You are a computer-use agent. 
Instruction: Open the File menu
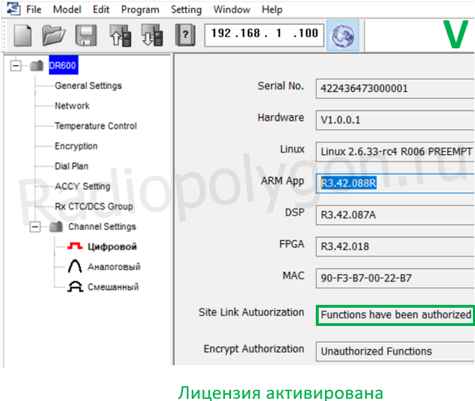[34, 10]
